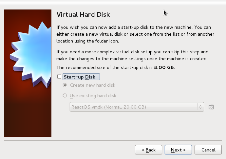Click the bold 8.00 GB recommended size
Image resolution: width=226 pixels, height=159 pixels.
(x=164, y=67)
